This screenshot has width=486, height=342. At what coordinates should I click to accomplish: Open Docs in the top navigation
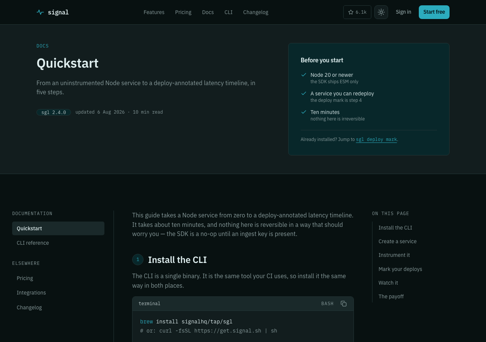208,12
